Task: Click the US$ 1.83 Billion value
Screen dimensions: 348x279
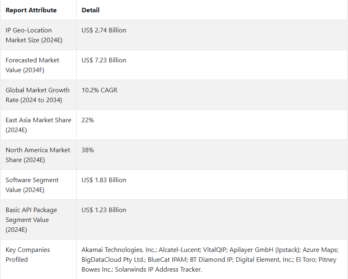Action: coord(104,180)
